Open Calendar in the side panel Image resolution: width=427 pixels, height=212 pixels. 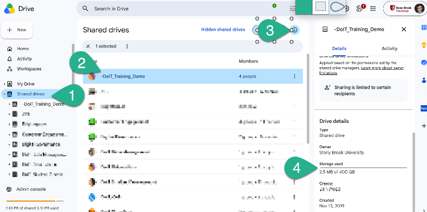click(x=424, y=27)
